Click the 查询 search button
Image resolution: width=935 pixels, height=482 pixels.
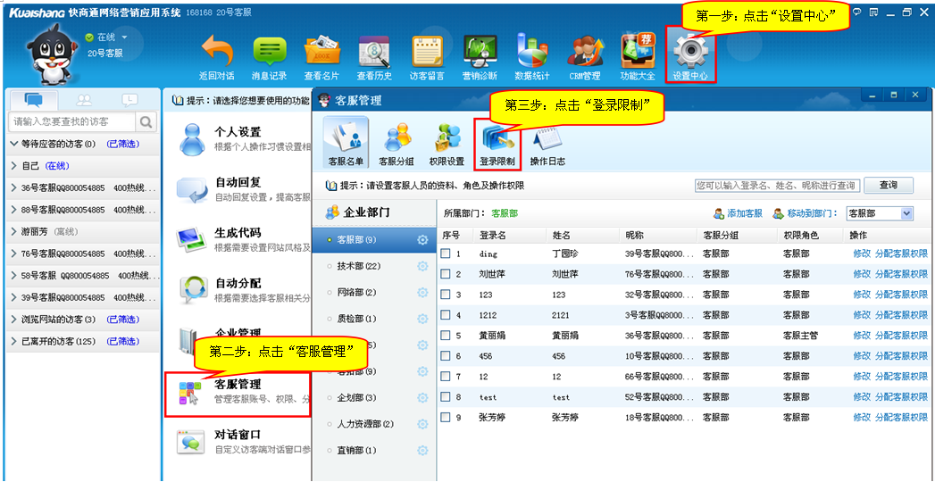[x=889, y=186]
